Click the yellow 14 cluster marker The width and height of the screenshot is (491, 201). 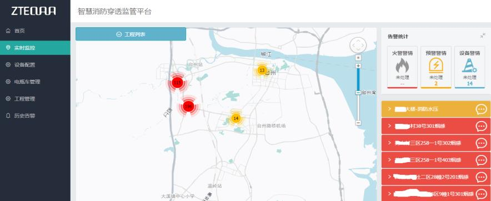click(236, 118)
